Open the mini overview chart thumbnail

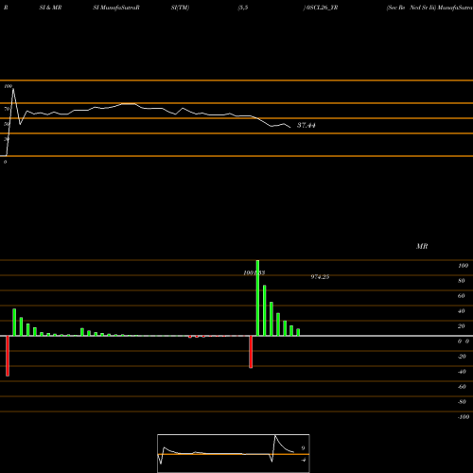pos(234,453)
